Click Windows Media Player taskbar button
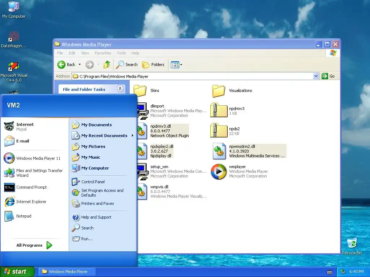370x277 pixels. point(67,272)
